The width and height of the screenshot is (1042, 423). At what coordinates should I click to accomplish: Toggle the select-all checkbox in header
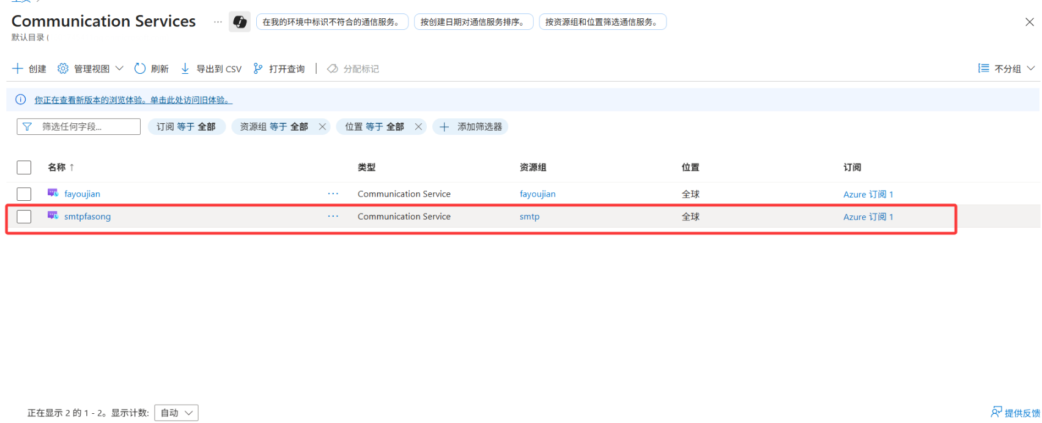[24, 167]
